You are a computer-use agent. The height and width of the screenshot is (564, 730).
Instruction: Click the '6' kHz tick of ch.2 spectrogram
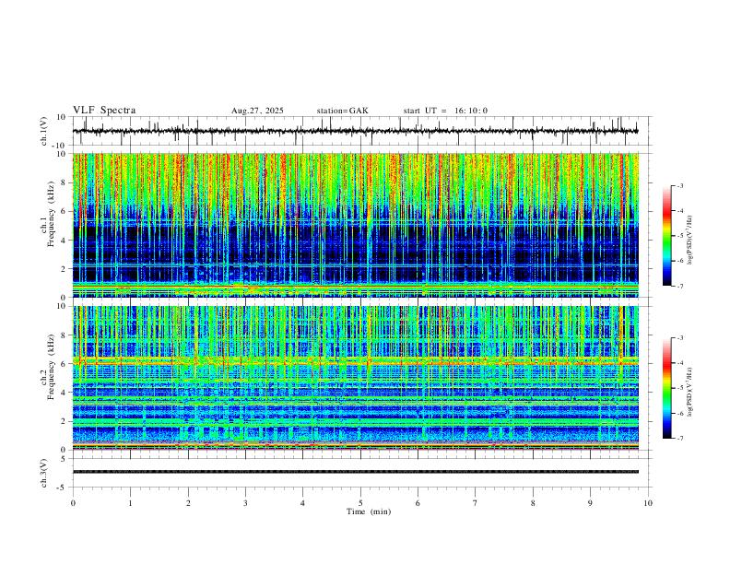pos(65,364)
